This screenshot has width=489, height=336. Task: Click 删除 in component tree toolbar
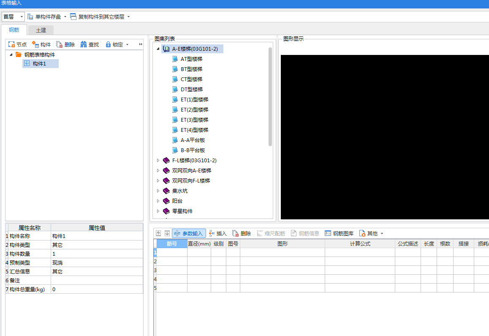click(x=65, y=45)
